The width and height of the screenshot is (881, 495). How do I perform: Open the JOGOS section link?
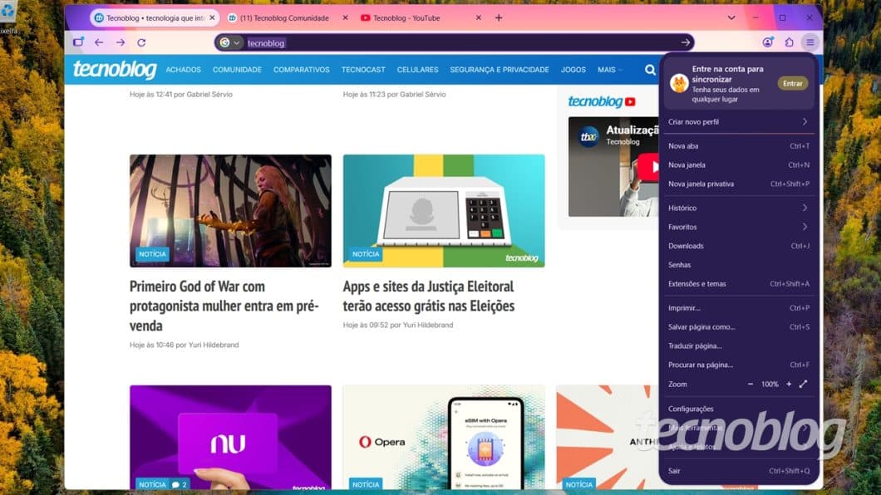click(x=573, y=70)
